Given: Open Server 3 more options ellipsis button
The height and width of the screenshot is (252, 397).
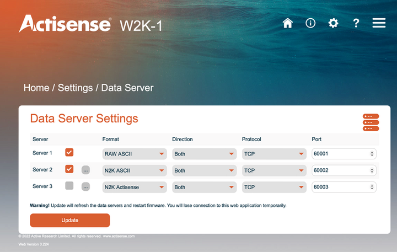Looking at the screenshot, I should pos(85,187).
